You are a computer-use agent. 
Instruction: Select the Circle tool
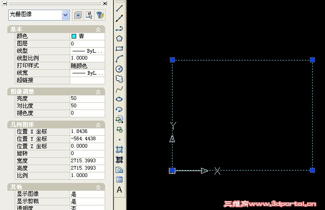point(119,69)
